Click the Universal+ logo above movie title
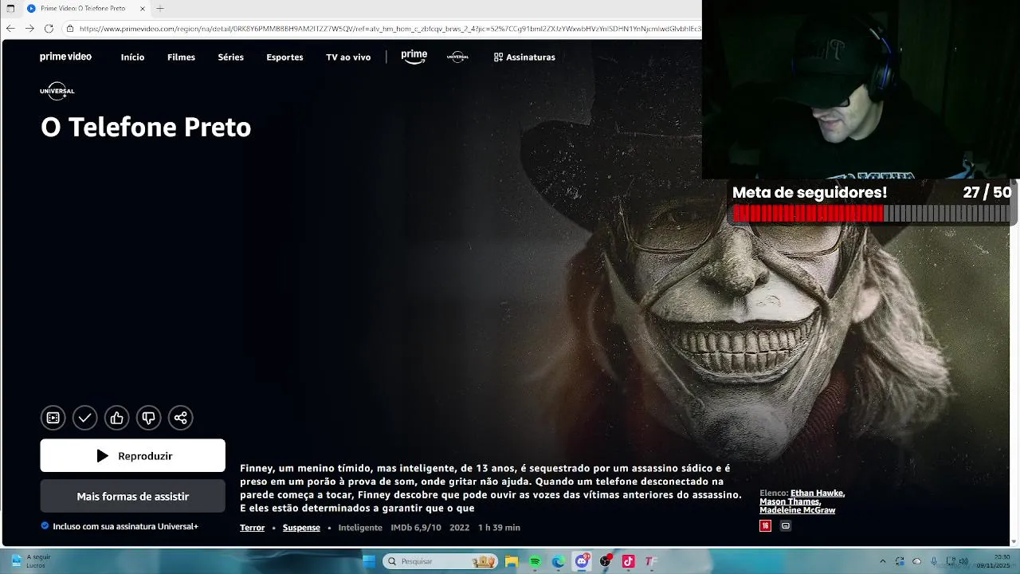This screenshot has width=1020, height=574. [x=57, y=90]
